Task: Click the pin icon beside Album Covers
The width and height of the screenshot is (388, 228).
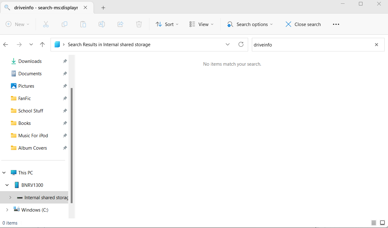Action: tap(65, 148)
